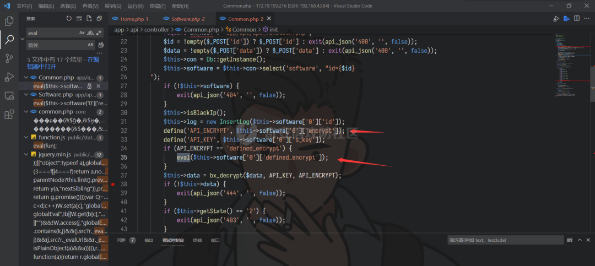Open the 帮助(H) menu

tap(180, 6)
